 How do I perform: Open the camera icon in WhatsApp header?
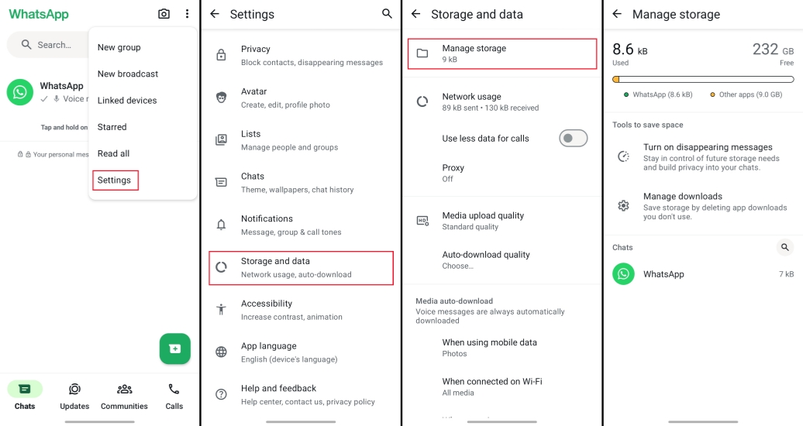tap(164, 14)
